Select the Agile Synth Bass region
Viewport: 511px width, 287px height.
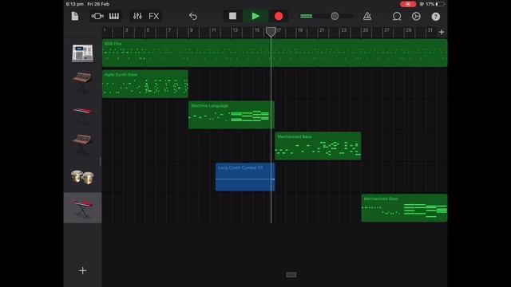click(145, 84)
